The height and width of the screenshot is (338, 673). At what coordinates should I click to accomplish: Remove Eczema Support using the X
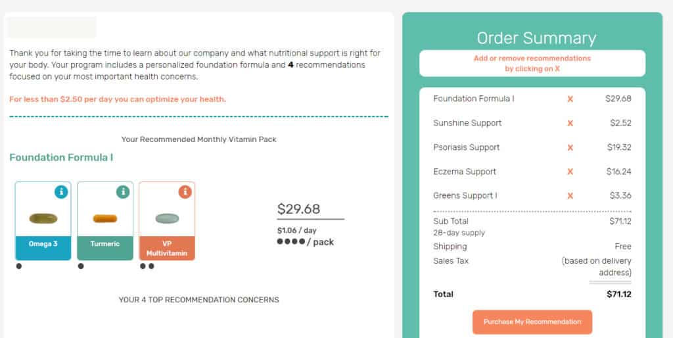[x=570, y=172]
